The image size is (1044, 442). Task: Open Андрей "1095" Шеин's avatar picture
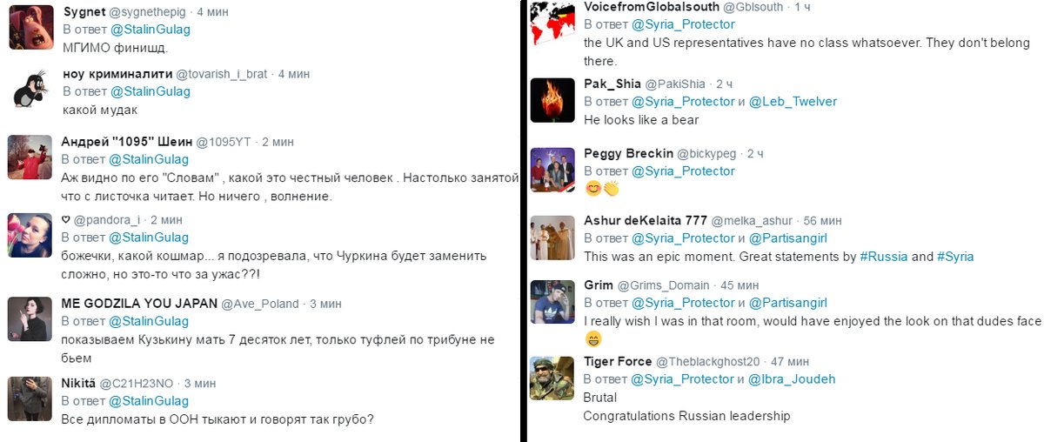30,157
